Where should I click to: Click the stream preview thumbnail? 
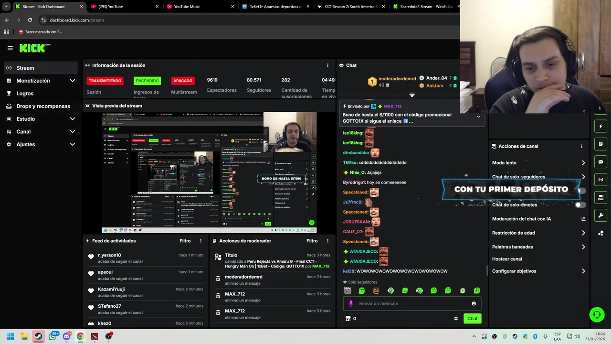(x=209, y=172)
